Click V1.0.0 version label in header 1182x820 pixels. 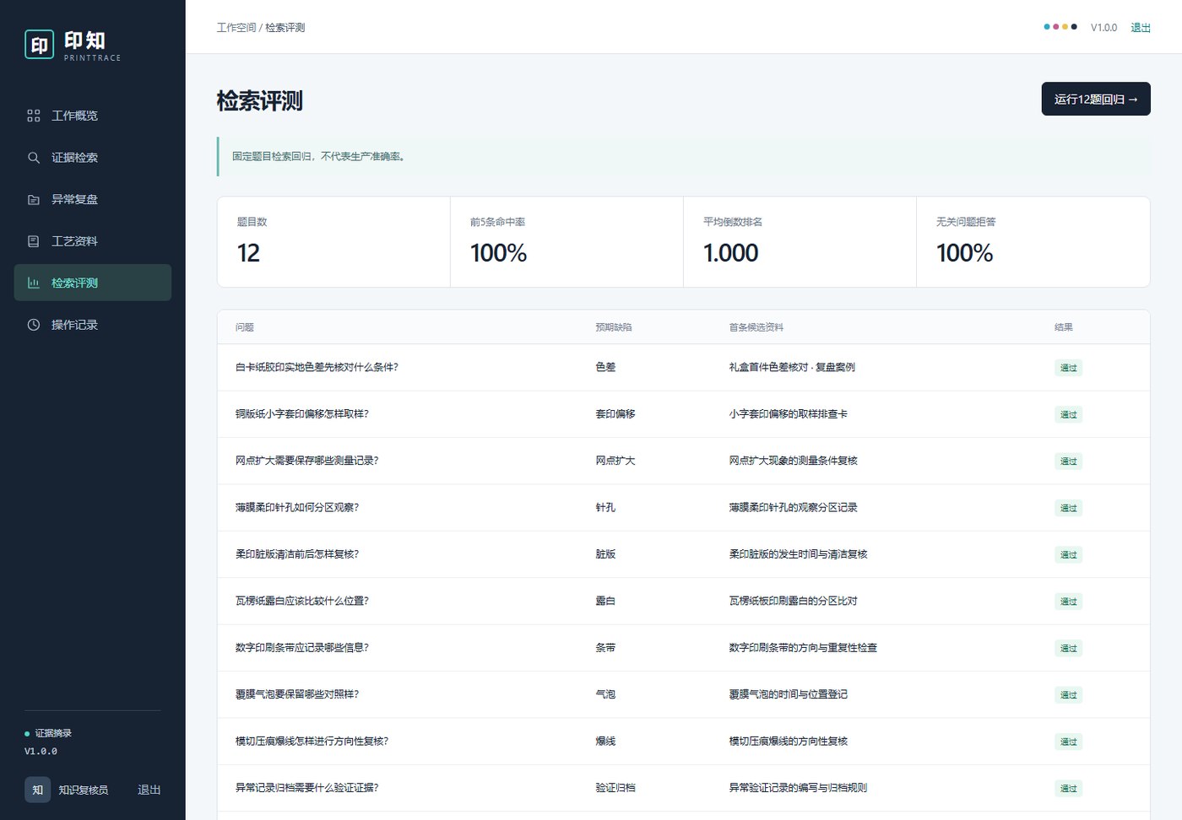[x=1103, y=28]
